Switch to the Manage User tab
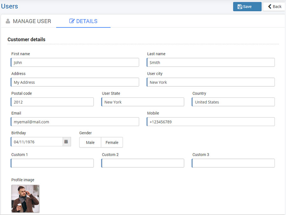 coord(29,21)
